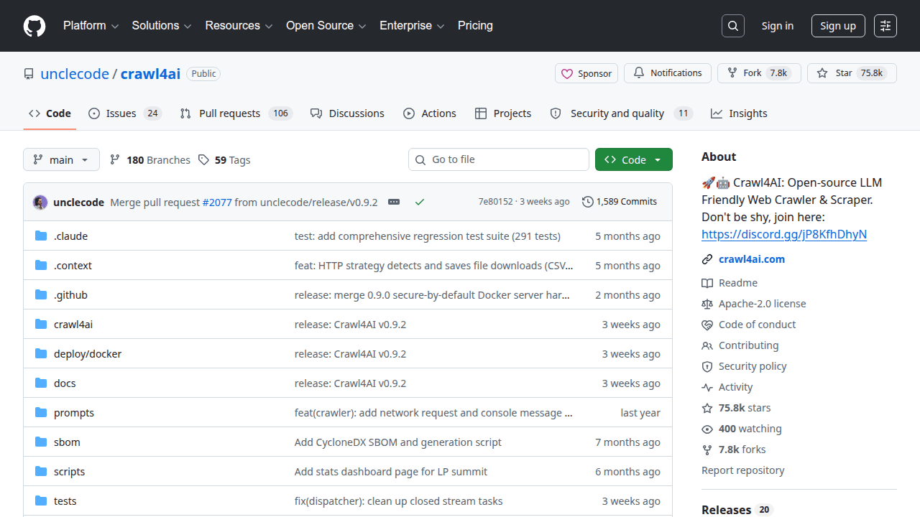Image resolution: width=920 pixels, height=517 pixels.
Task: Open commit hash 7e80152
Action: pyautogui.click(x=496, y=202)
